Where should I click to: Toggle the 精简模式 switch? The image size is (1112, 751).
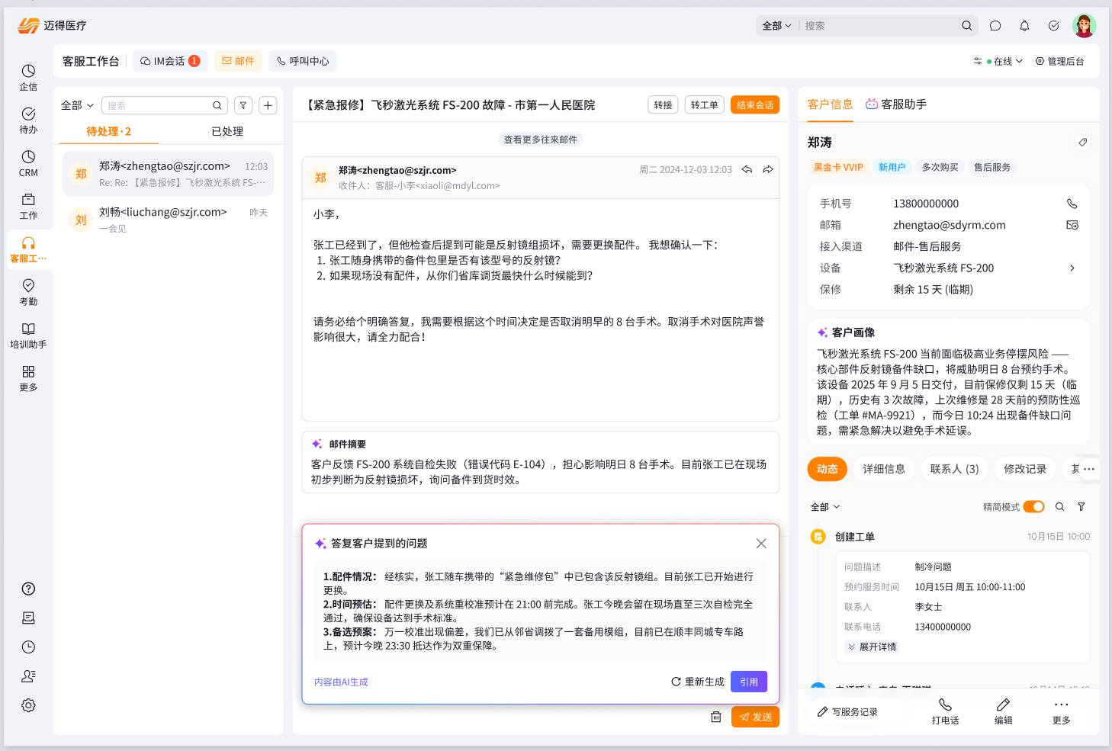click(x=1033, y=507)
